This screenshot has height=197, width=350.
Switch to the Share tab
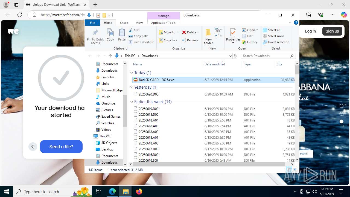tap(124, 23)
